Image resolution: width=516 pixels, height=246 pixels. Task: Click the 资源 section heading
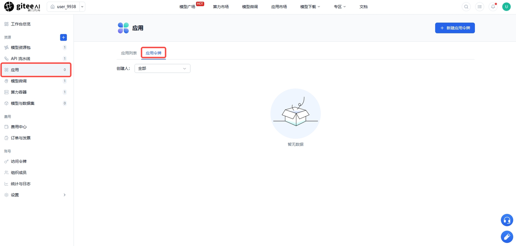(x=8, y=37)
